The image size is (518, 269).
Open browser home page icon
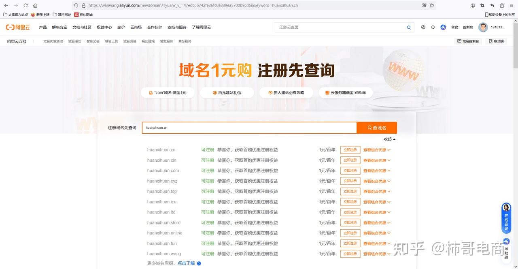(x=35, y=5)
